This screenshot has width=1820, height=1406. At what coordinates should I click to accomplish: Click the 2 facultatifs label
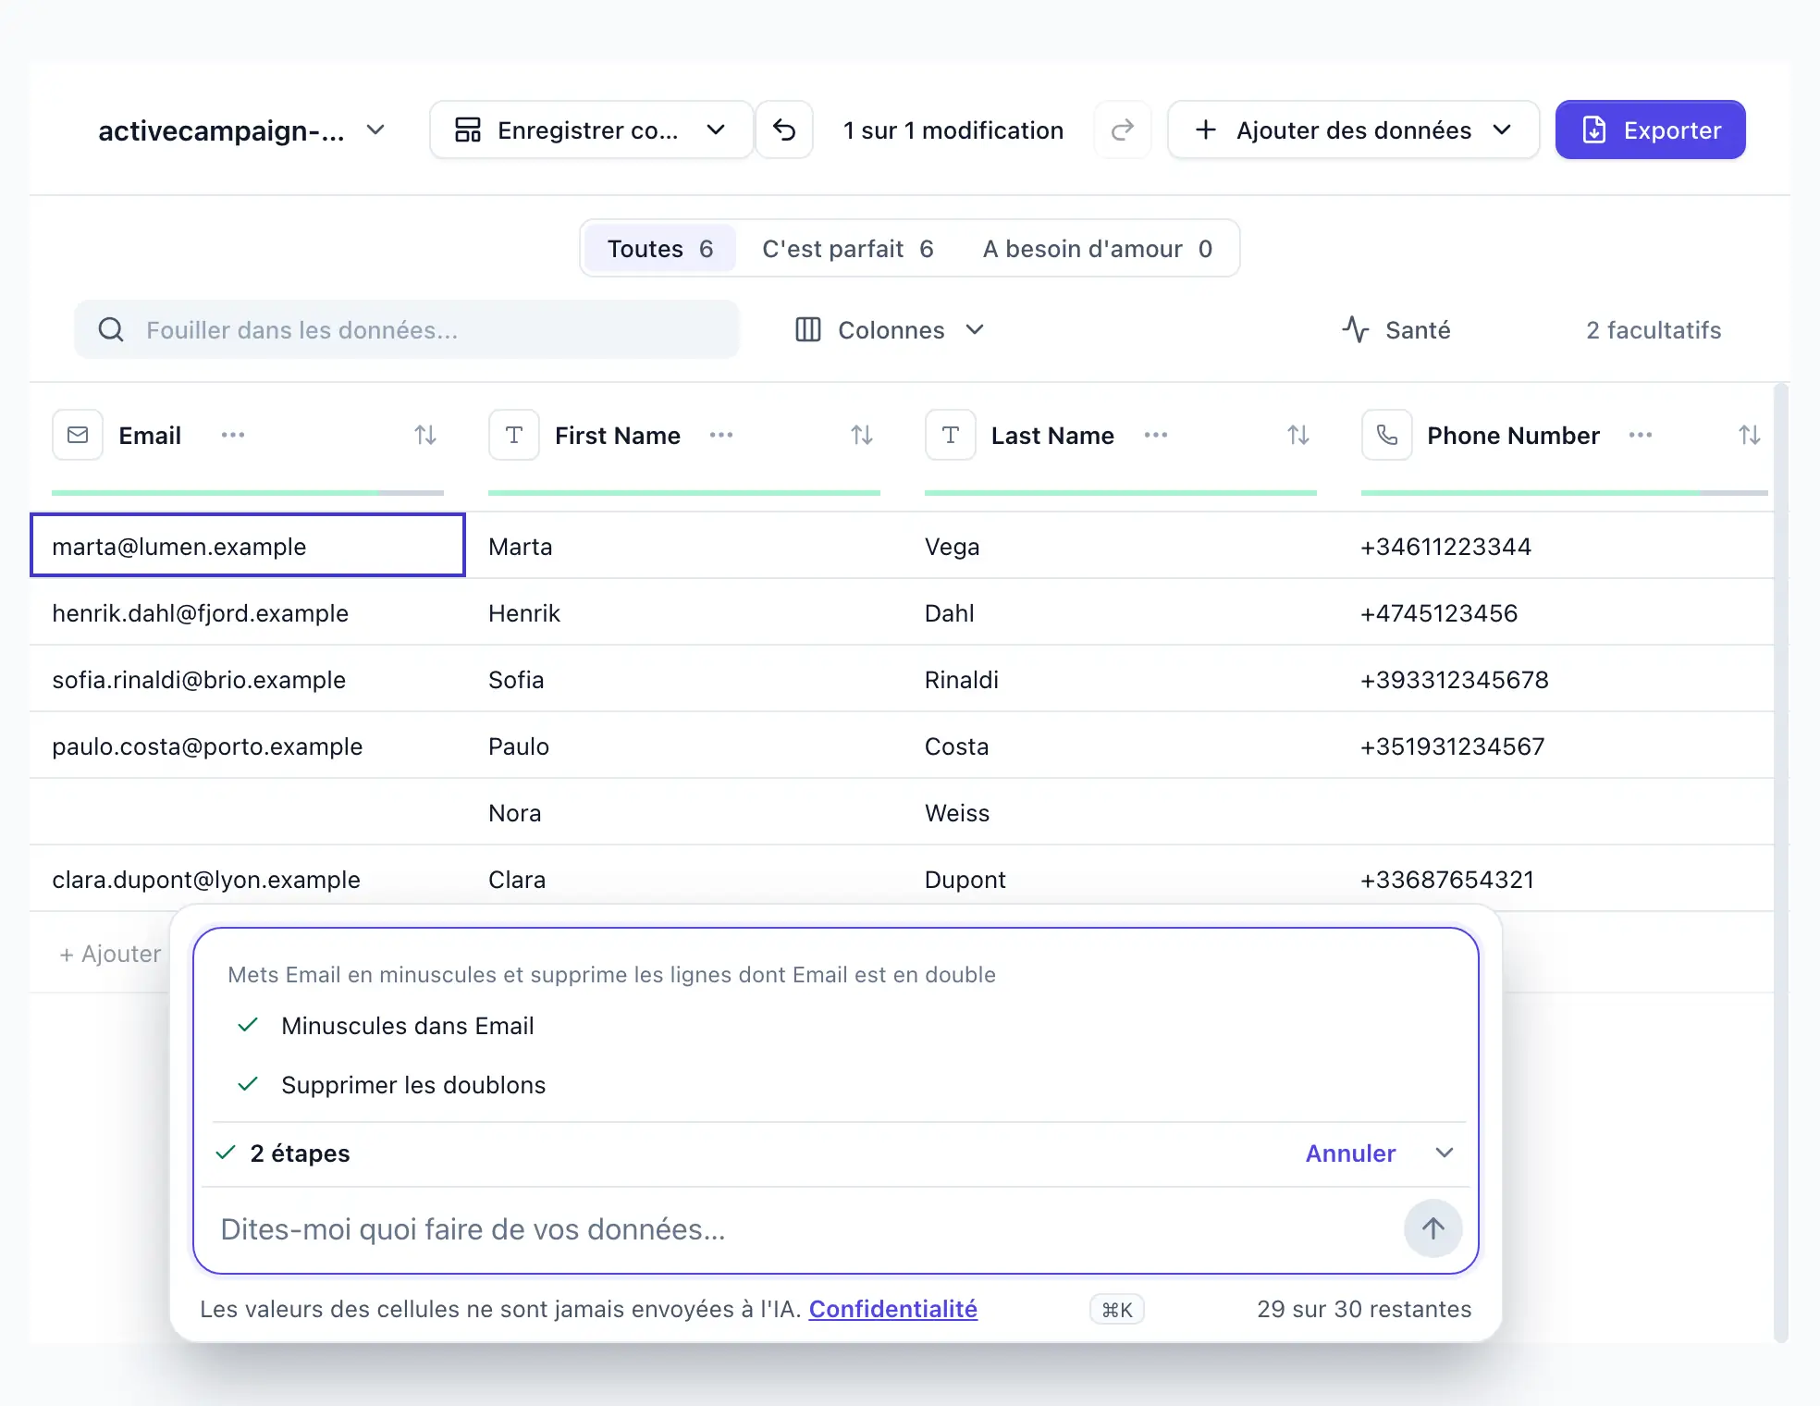1654,330
